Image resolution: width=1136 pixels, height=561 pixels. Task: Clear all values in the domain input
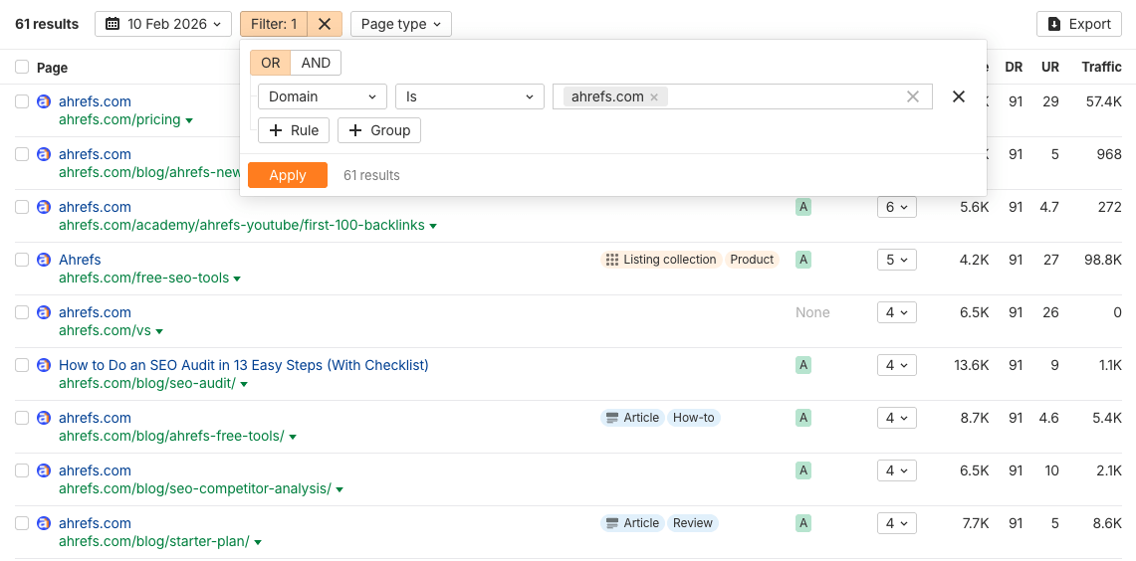tap(912, 96)
